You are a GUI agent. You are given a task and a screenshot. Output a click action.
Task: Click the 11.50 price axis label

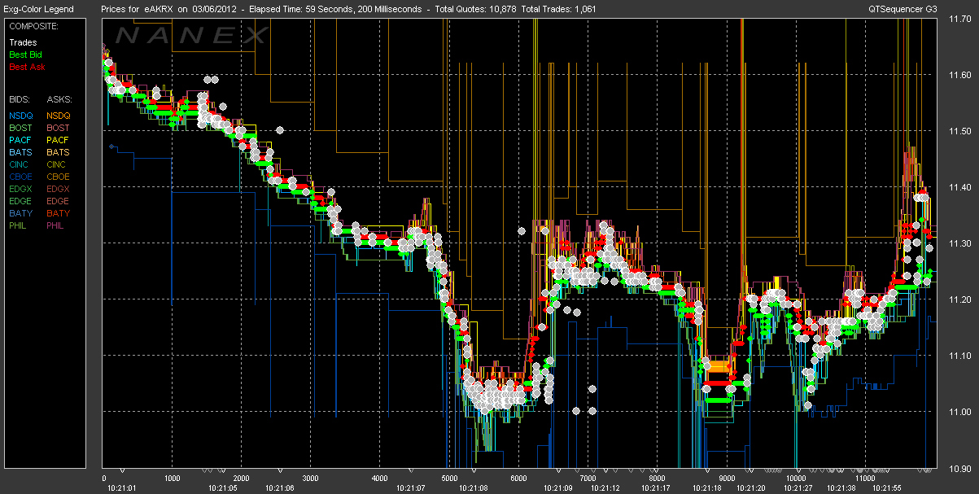pos(961,131)
